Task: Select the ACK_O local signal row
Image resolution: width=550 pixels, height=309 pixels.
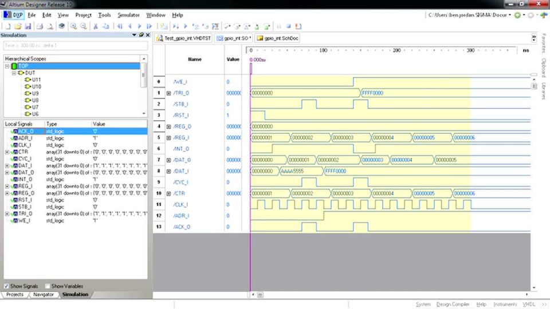Action: pyautogui.click(x=76, y=132)
